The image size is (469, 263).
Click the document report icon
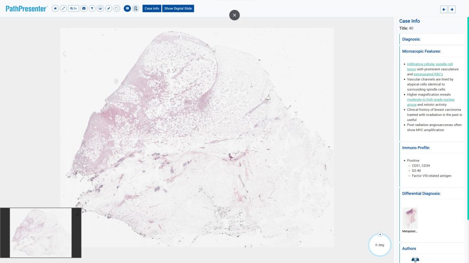(136, 9)
